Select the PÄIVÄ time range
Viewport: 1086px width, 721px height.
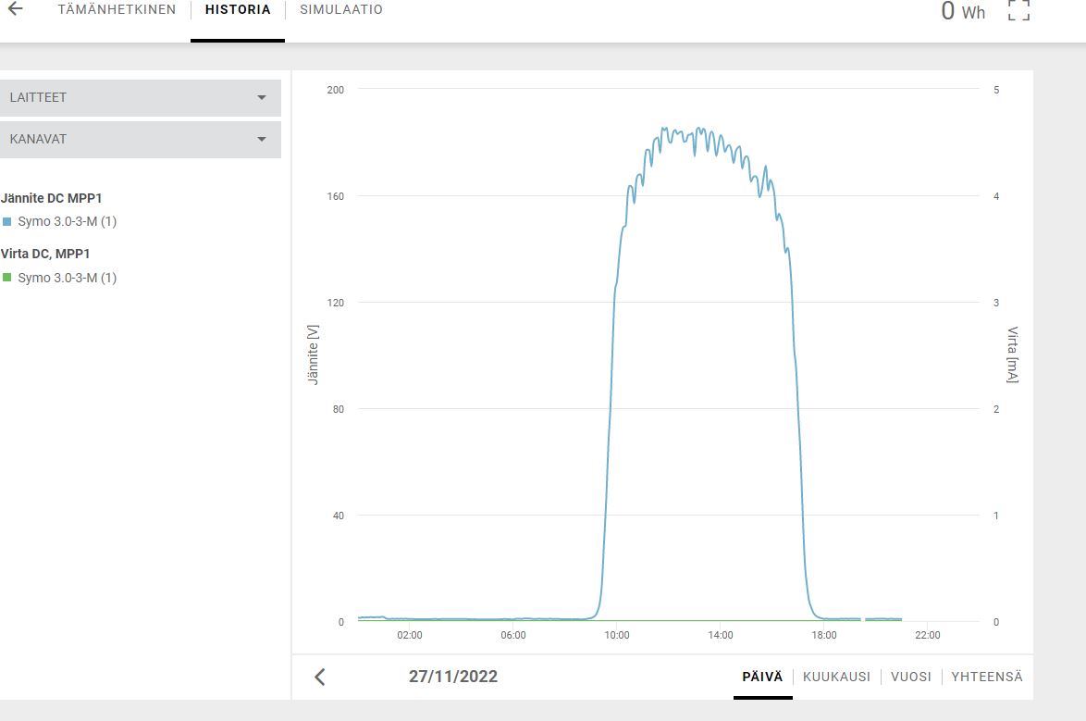pyautogui.click(x=762, y=677)
